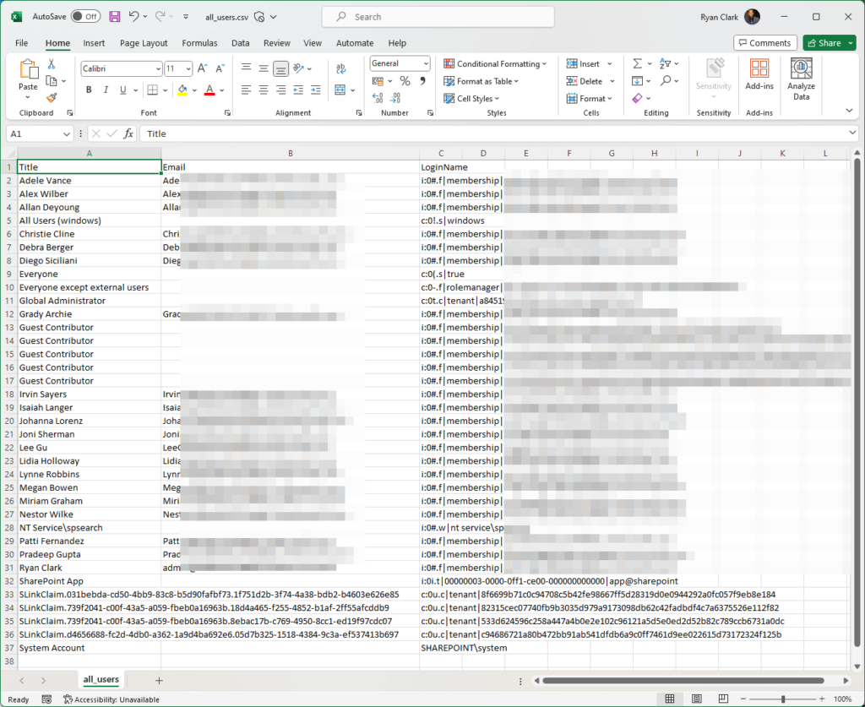865x707 pixels.
Task: Click the Sort and Filter icon
Action: click(666, 63)
